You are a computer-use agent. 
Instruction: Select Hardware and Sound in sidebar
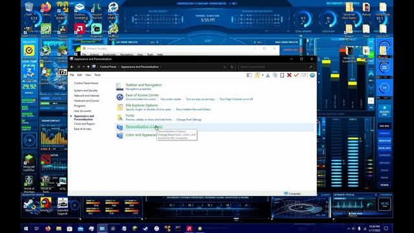pos(86,101)
